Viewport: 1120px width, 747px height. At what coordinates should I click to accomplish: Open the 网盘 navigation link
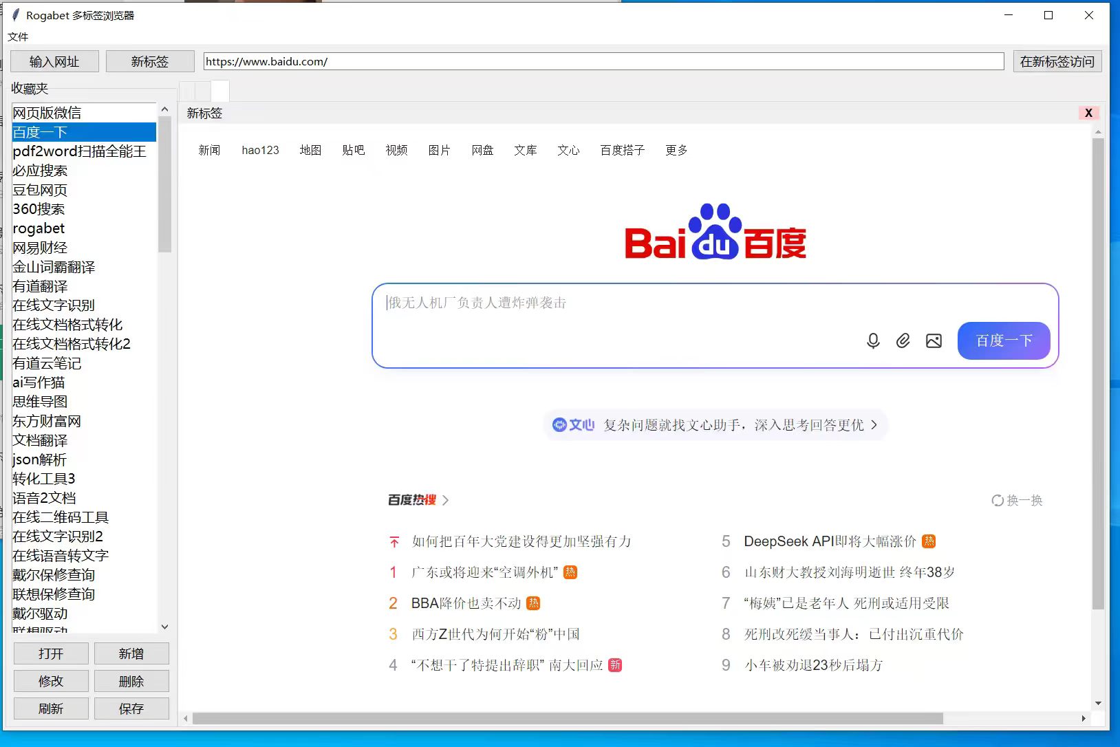coord(482,150)
